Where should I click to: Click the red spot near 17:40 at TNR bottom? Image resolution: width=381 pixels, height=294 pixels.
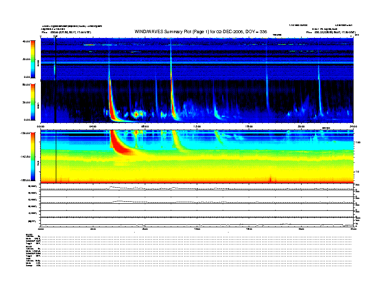(x=270, y=179)
